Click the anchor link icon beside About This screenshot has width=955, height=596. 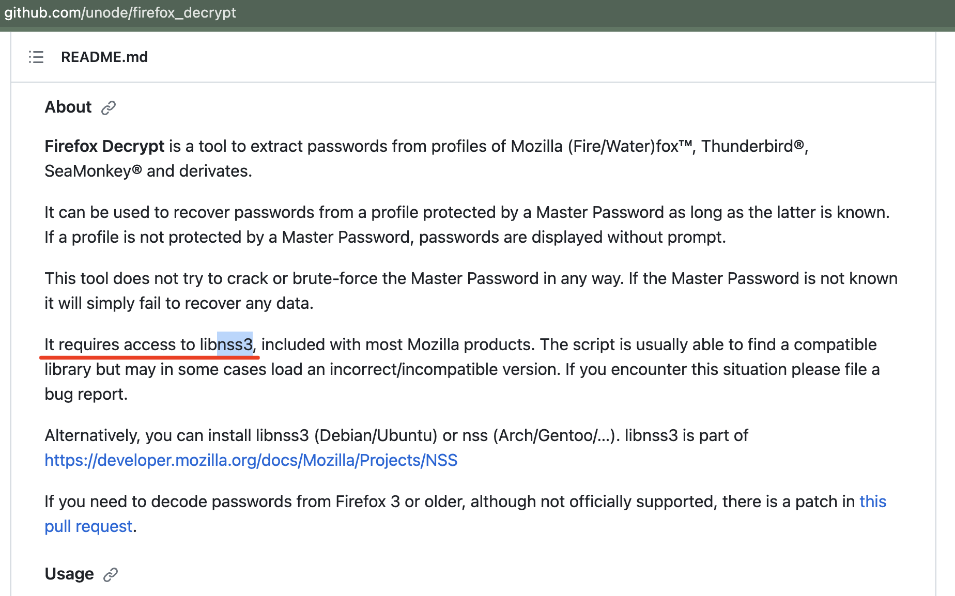[109, 108]
